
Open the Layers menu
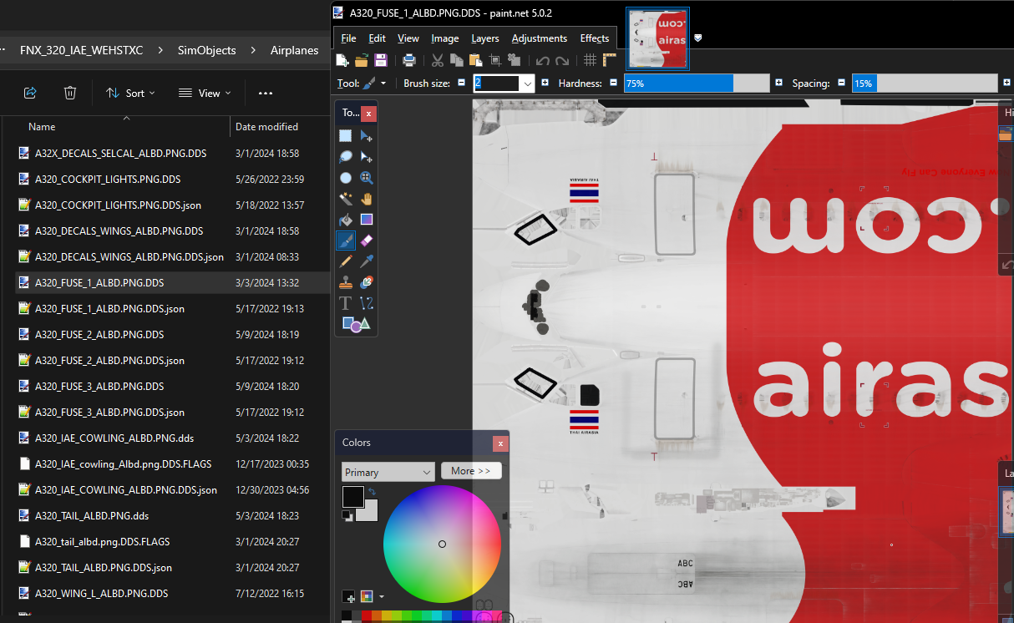(485, 38)
